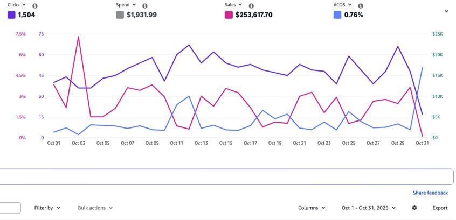Click the pink Sales color swatch
The width and height of the screenshot is (456, 220).
pos(229,15)
